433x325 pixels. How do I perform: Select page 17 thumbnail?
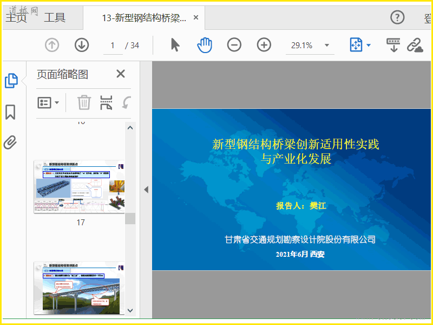(79, 187)
